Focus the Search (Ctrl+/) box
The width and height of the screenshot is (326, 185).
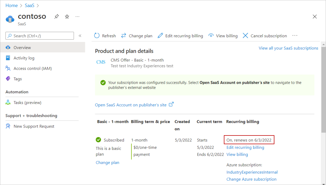click(x=40, y=36)
